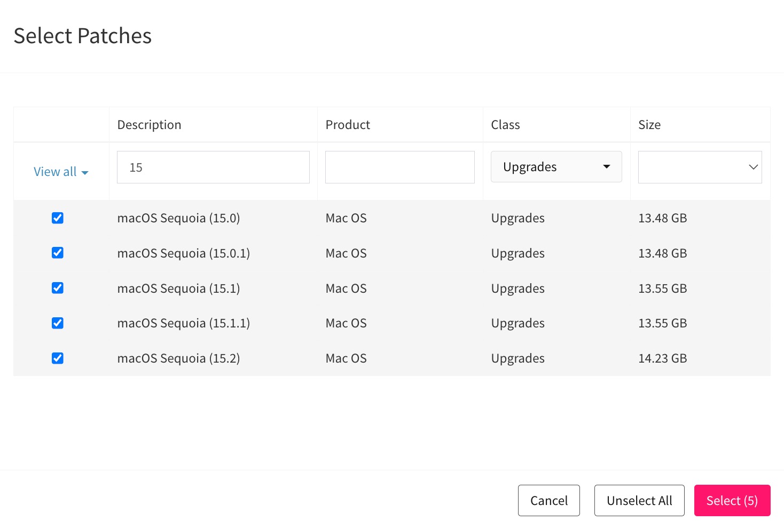Click Mac OS in the 15.1.1 row
Screen dimensions: 784x529
coord(346,323)
